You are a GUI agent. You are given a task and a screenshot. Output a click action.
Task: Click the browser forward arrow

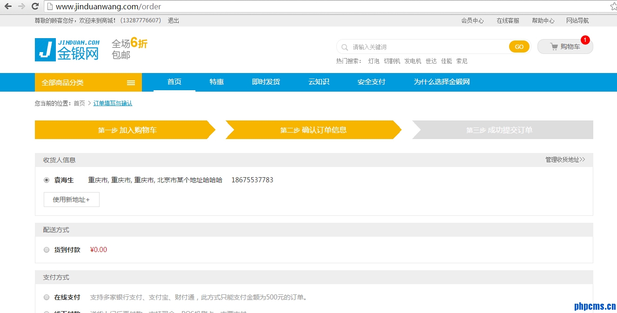coord(21,7)
